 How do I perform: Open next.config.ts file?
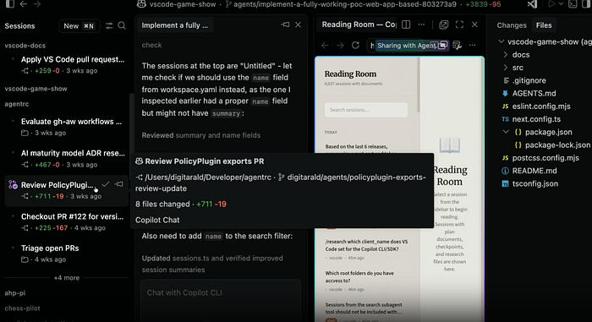coord(536,119)
